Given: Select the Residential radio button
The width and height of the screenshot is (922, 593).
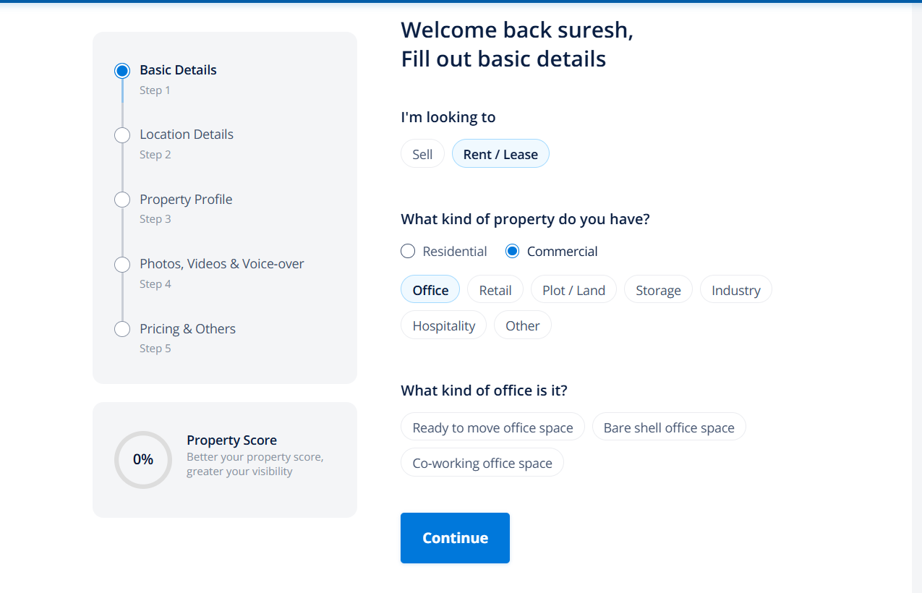Looking at the screenshot, I should (408, 251).
